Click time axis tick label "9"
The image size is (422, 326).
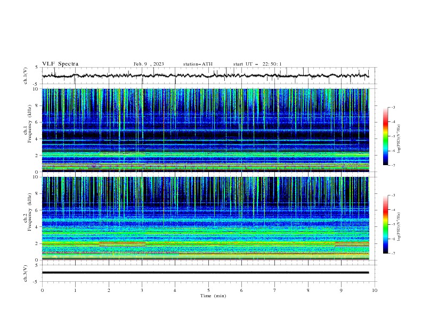pos(341,290)
